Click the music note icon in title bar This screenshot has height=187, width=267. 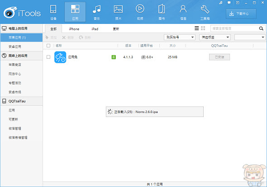[x=221, y=3]
